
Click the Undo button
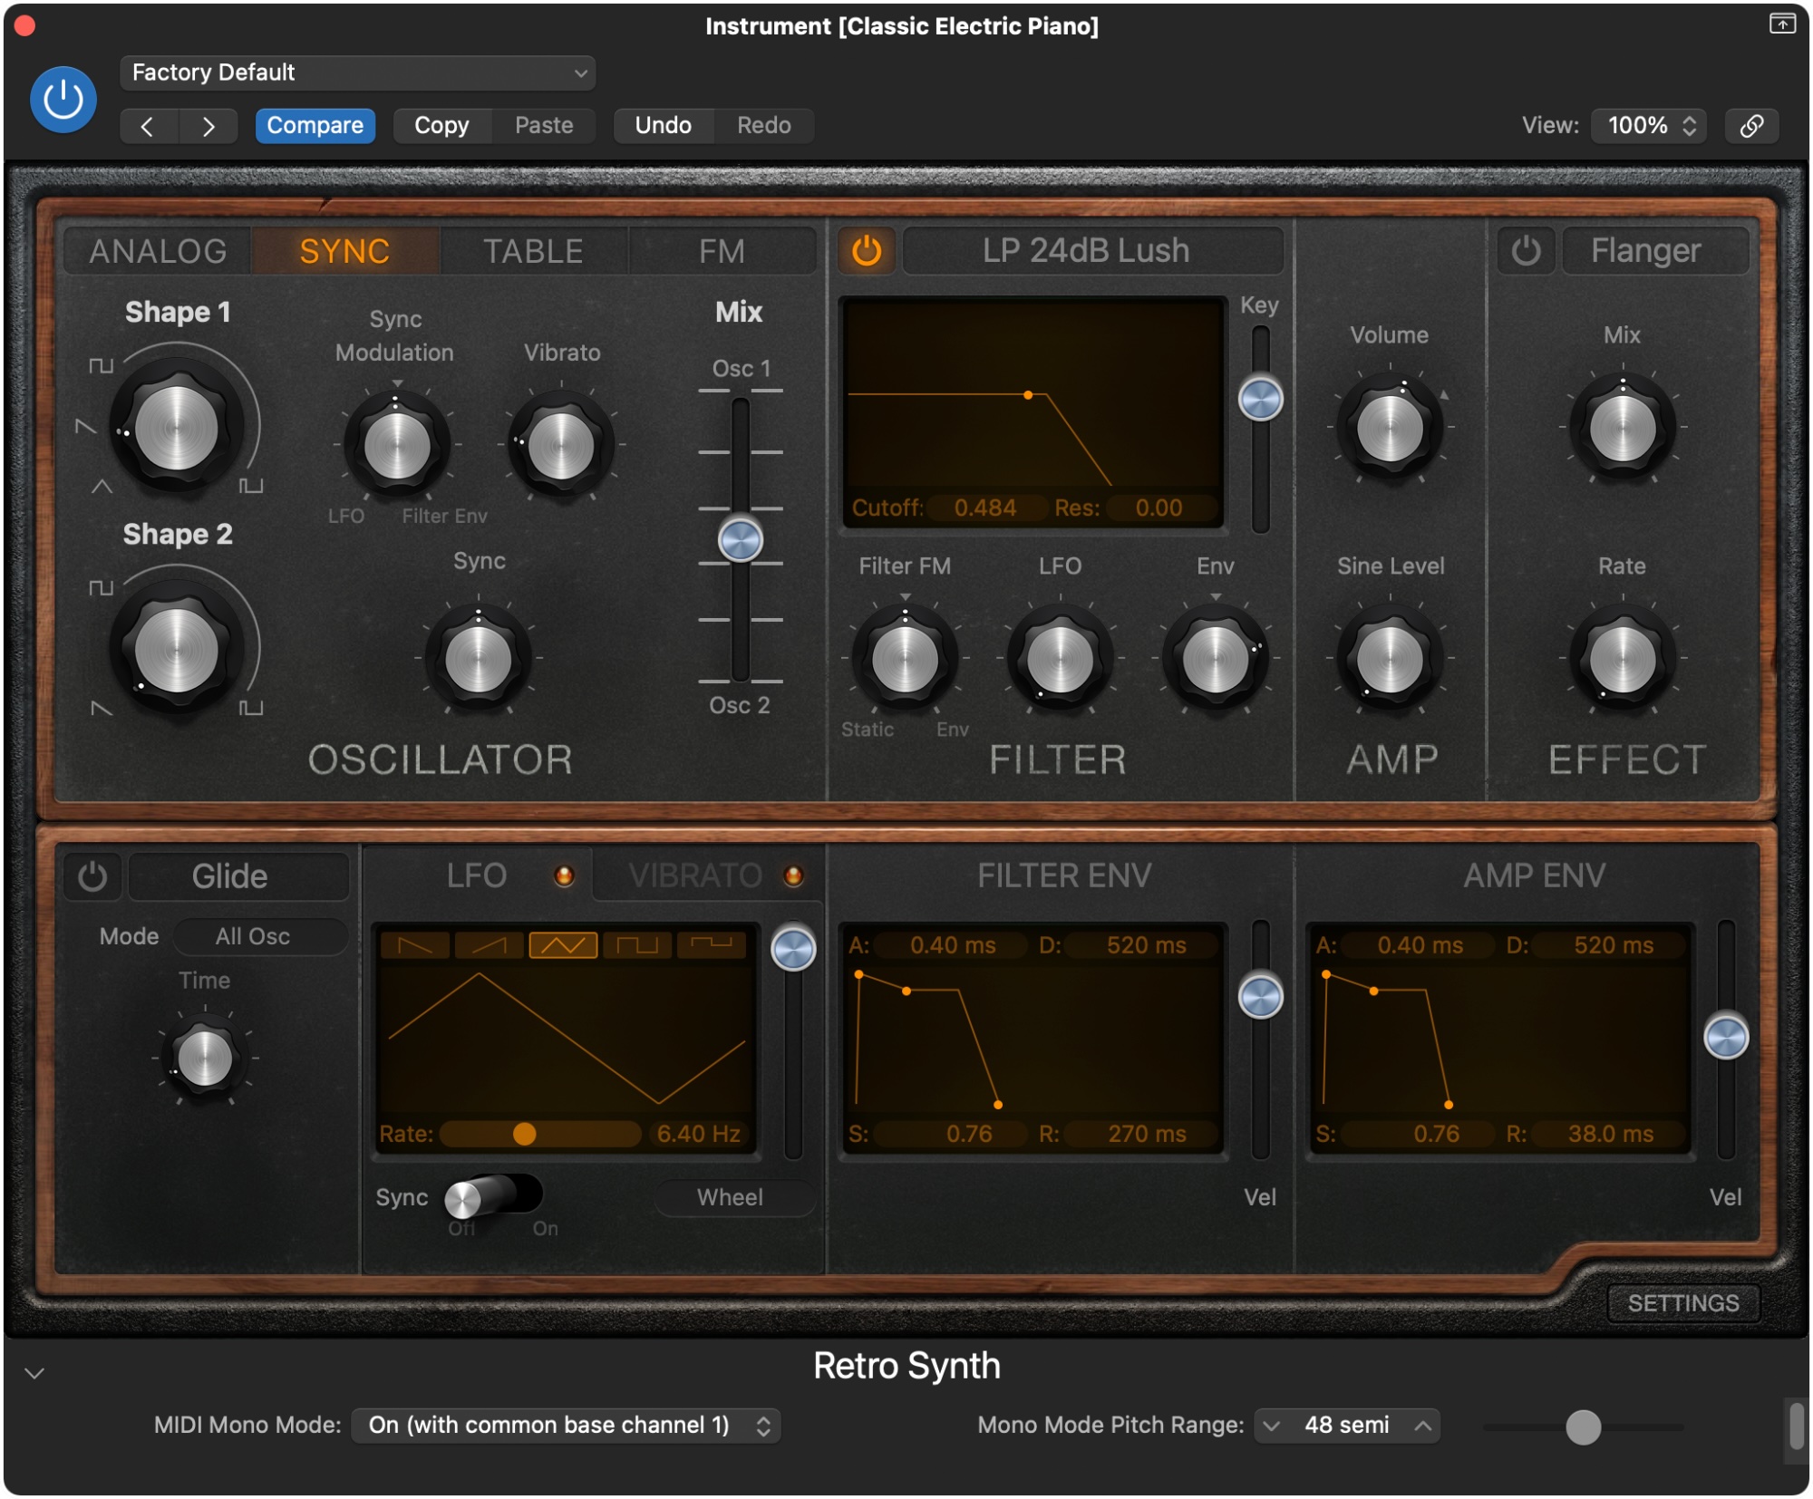663,125
